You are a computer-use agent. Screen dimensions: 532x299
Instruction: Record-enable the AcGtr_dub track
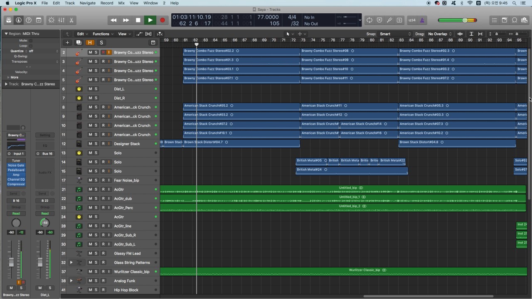(103, 199)
